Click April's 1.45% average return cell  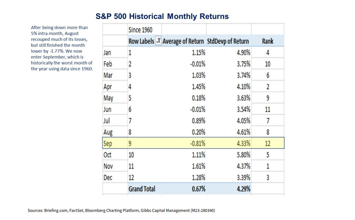point(199,87)
